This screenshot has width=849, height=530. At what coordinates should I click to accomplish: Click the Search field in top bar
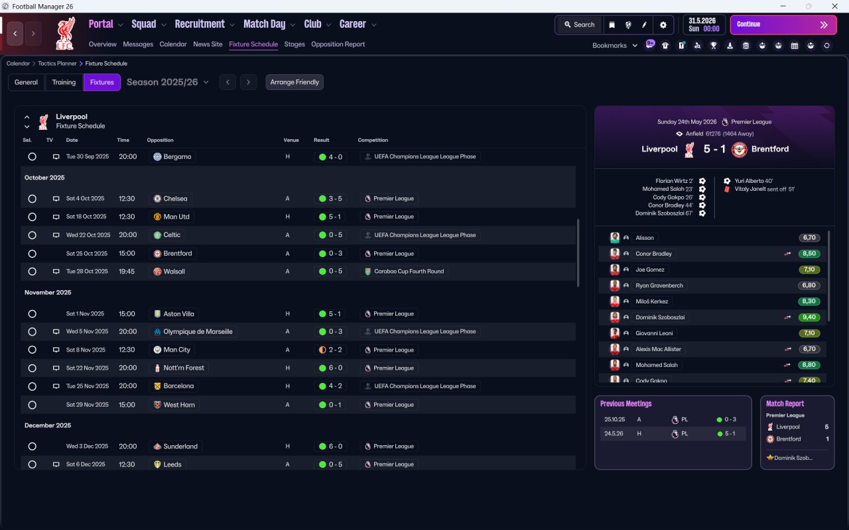tap(579, 25)
